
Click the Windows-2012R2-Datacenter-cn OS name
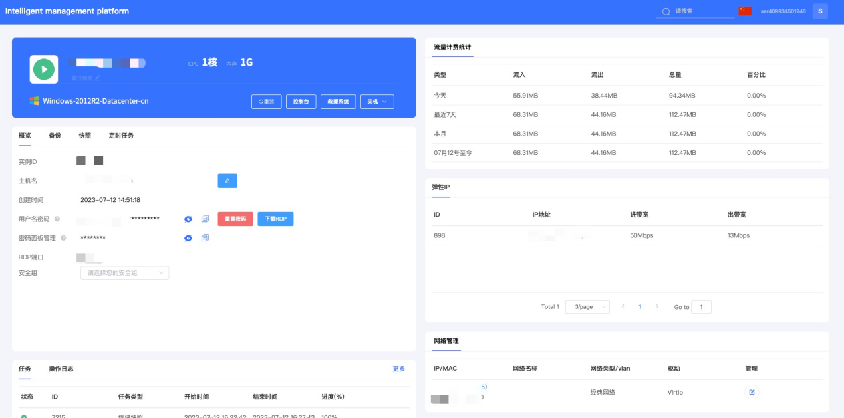(x=96, y=101)
